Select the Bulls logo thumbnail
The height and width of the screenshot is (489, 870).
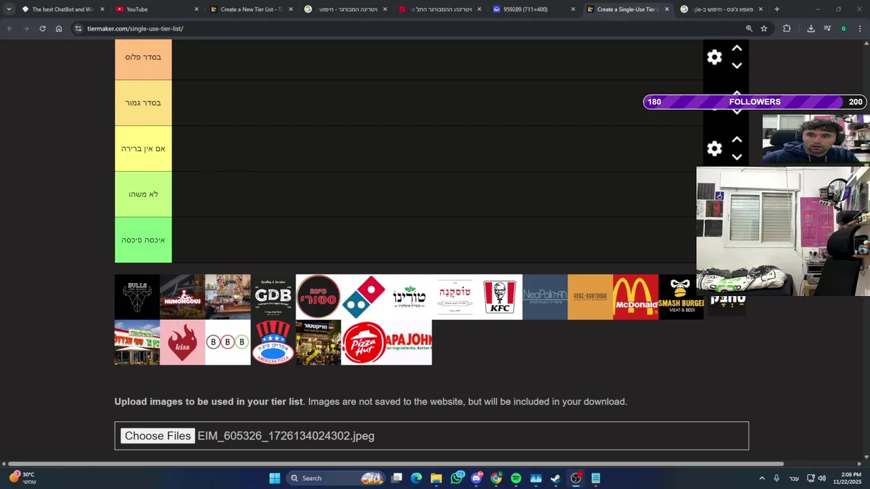coord(137,297)
